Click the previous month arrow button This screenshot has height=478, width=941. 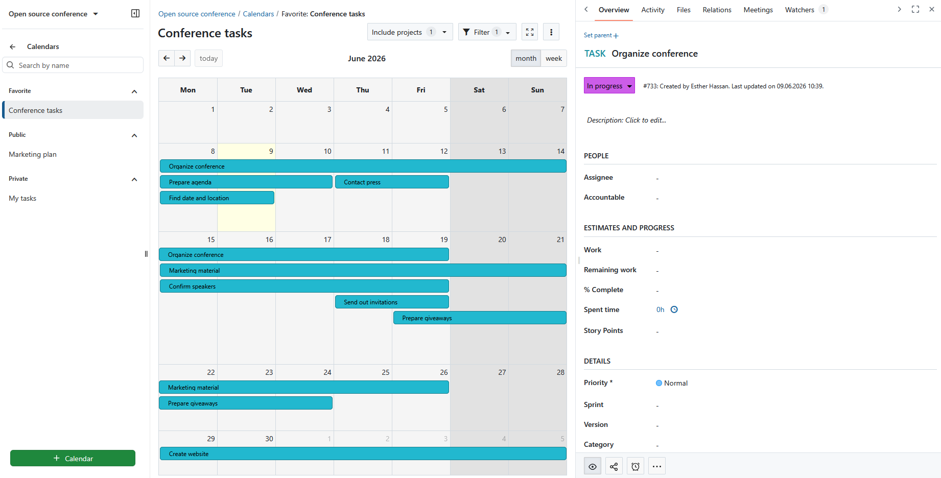tap(167, 58)
